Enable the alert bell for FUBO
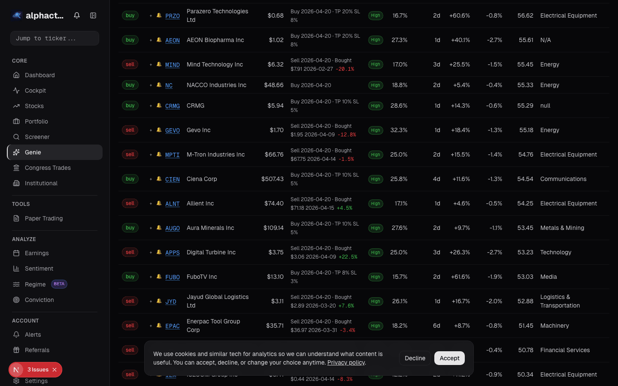The image size is (618, 386). [x=159, y=277]
